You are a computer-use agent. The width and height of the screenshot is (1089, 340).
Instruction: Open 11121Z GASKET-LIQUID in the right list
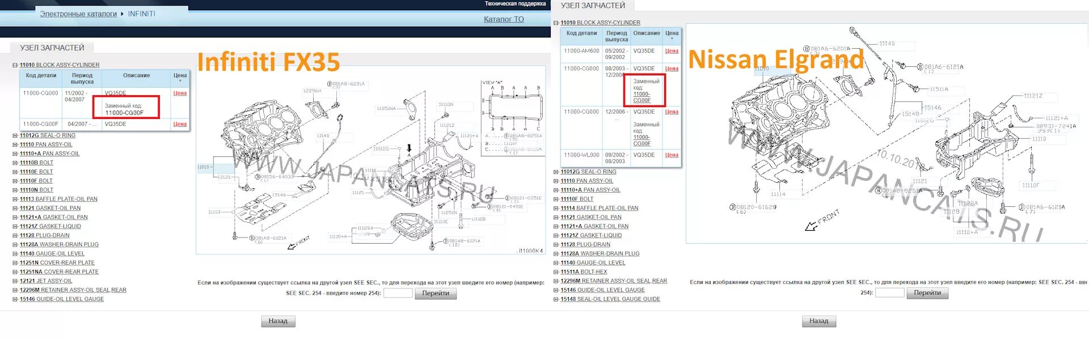pyautogui.click(x=592, y=235)
